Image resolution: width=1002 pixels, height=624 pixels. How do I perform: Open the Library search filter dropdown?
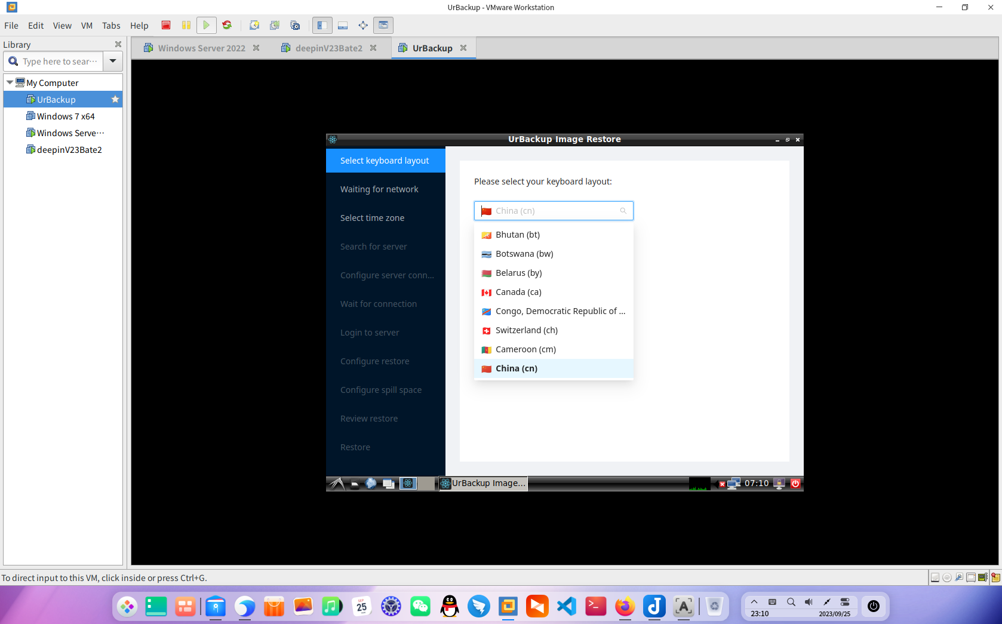pos(113,61)
